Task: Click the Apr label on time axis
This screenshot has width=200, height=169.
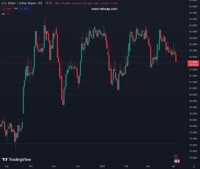Action: [x=174, y=166]
